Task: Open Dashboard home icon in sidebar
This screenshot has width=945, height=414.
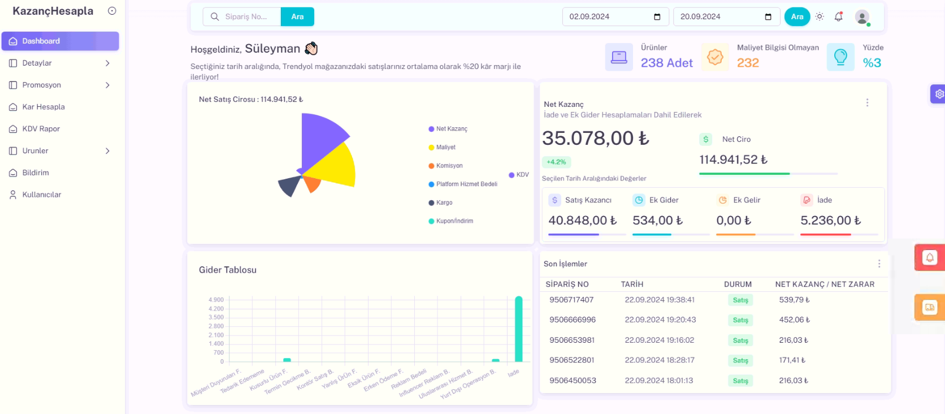Action: (x=13, y=41)
